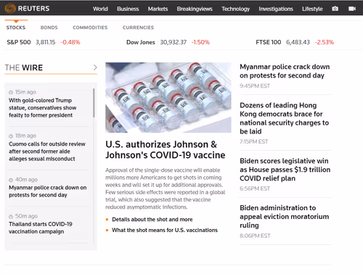The image size is (363, 274).
Task: Open the Video camcorder icon
Action: click(x=352, y=9)
